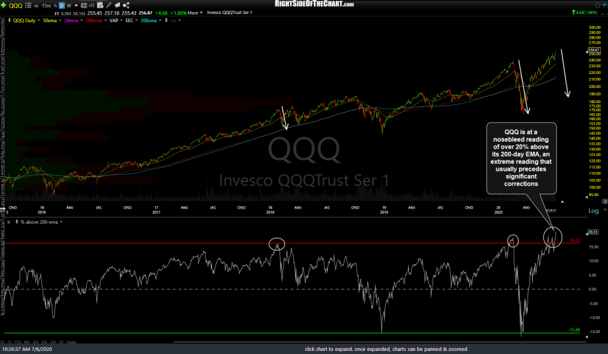
Task: Click the 20.23 indicator value tag
Action: (593, 232)
